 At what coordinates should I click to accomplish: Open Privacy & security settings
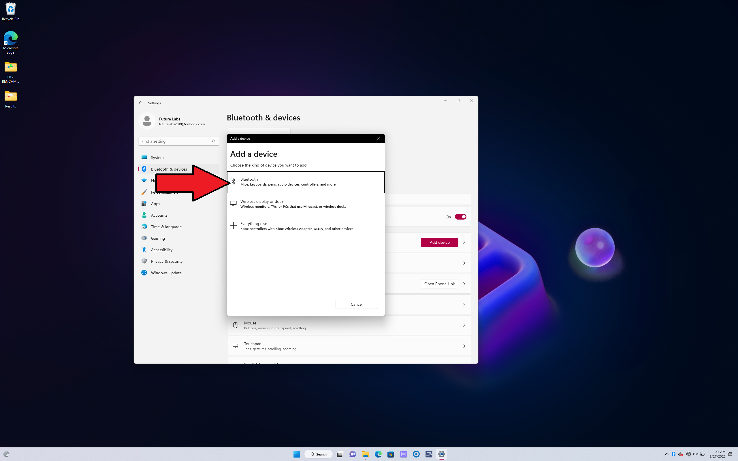point(166,261)
